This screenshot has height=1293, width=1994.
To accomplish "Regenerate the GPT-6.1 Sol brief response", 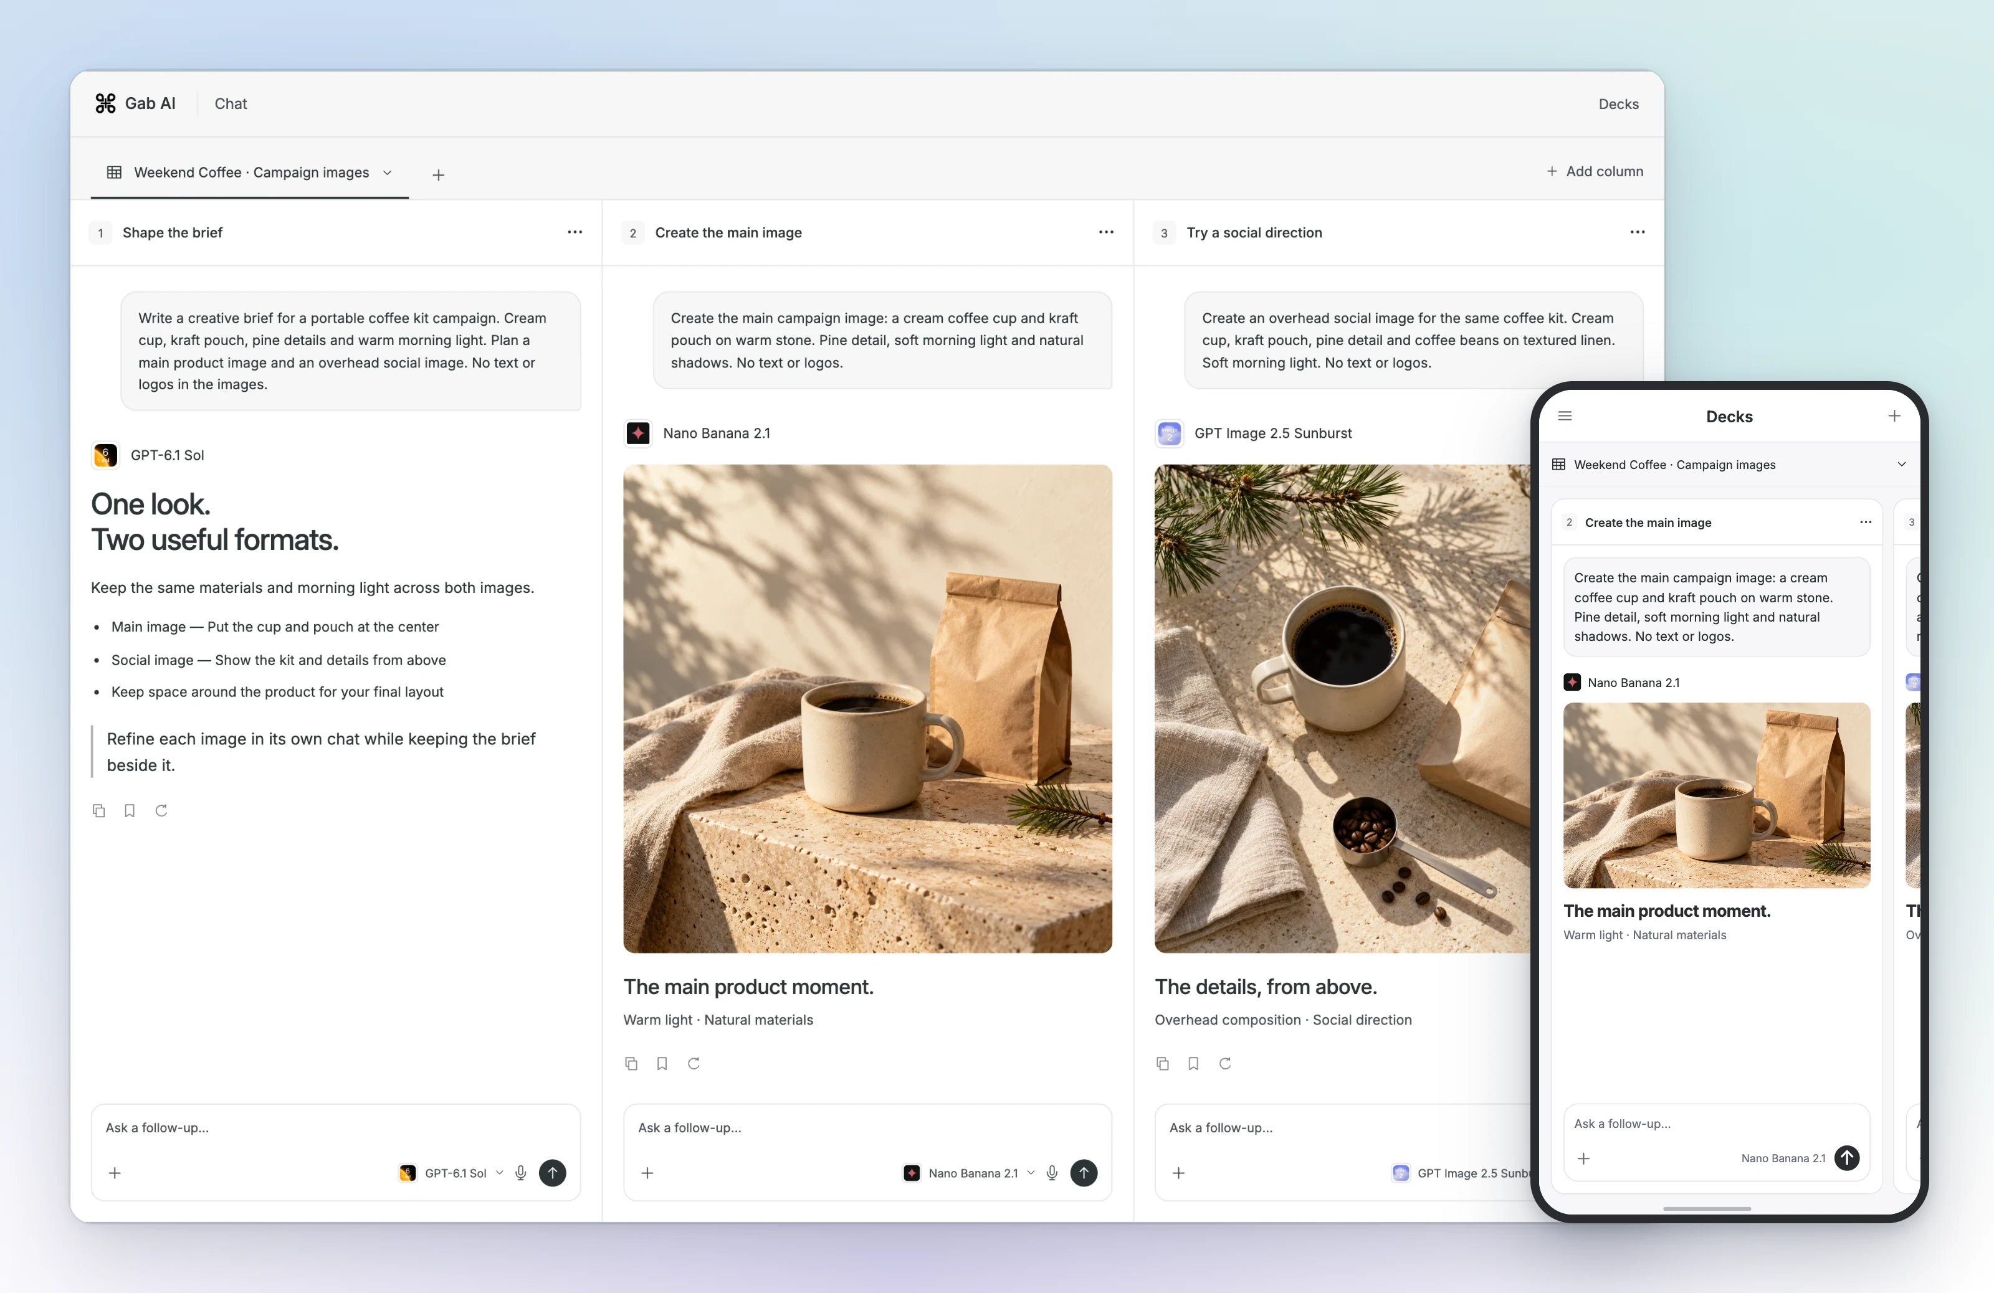I will (161, 810).
